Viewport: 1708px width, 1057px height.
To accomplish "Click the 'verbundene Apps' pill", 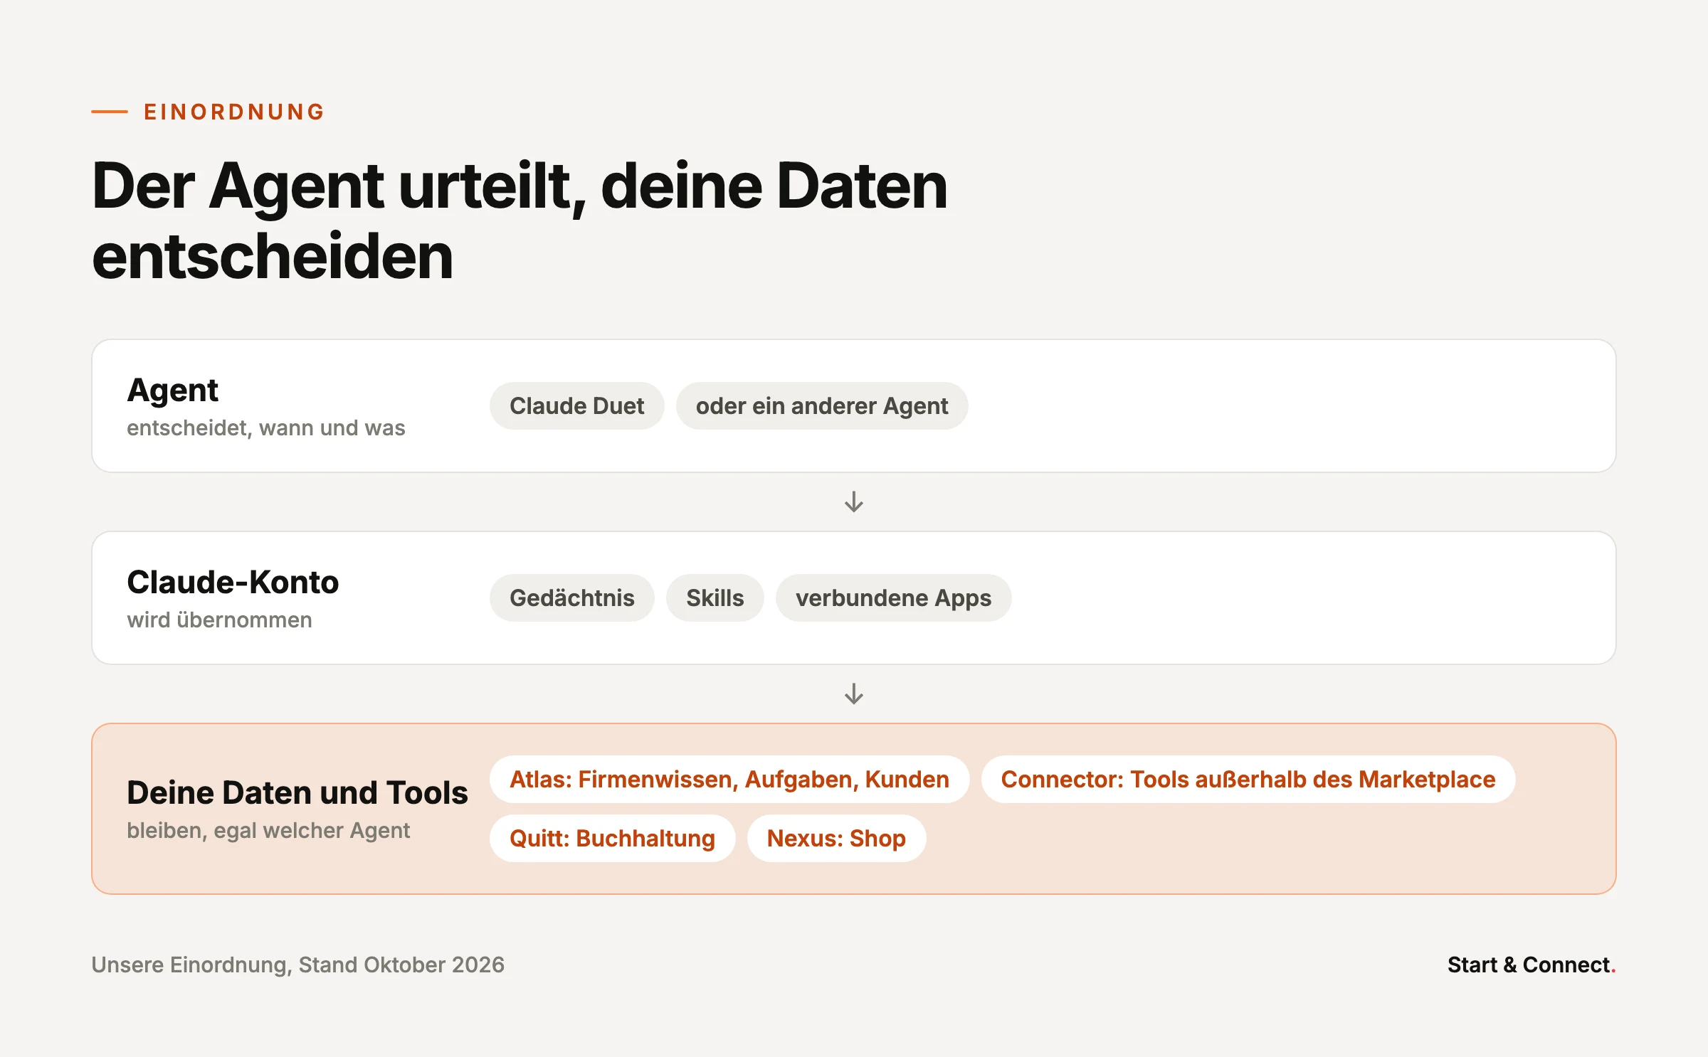I will click(x=893, y=597).
